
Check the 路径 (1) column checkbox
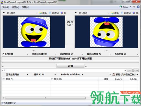(4, 79)
